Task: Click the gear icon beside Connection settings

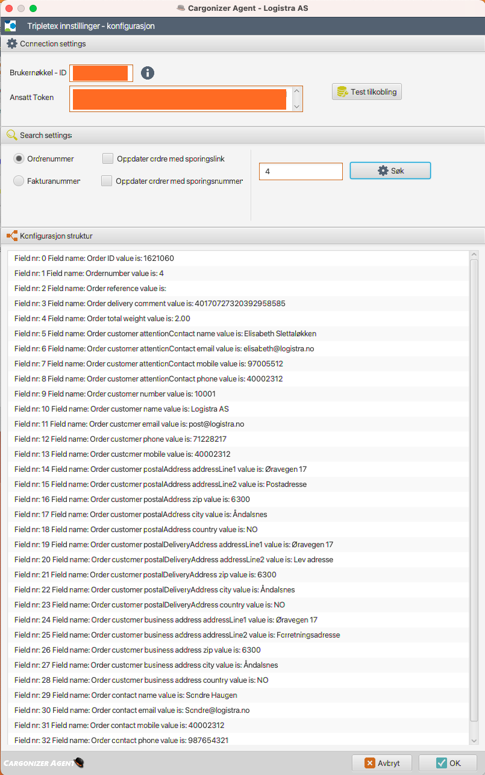Action: click(x=12, y=44)
